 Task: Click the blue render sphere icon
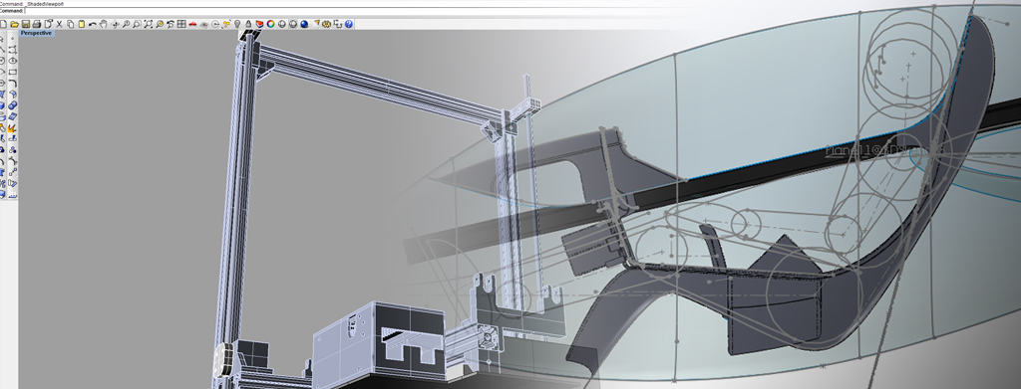[x=303, y=24]
